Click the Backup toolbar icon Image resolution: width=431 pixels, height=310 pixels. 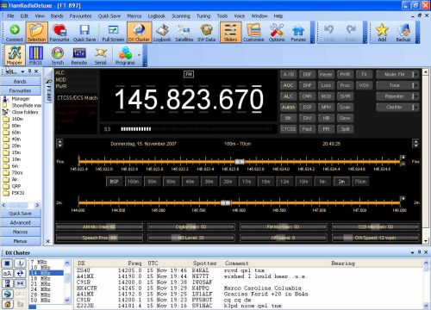[403, 33]
